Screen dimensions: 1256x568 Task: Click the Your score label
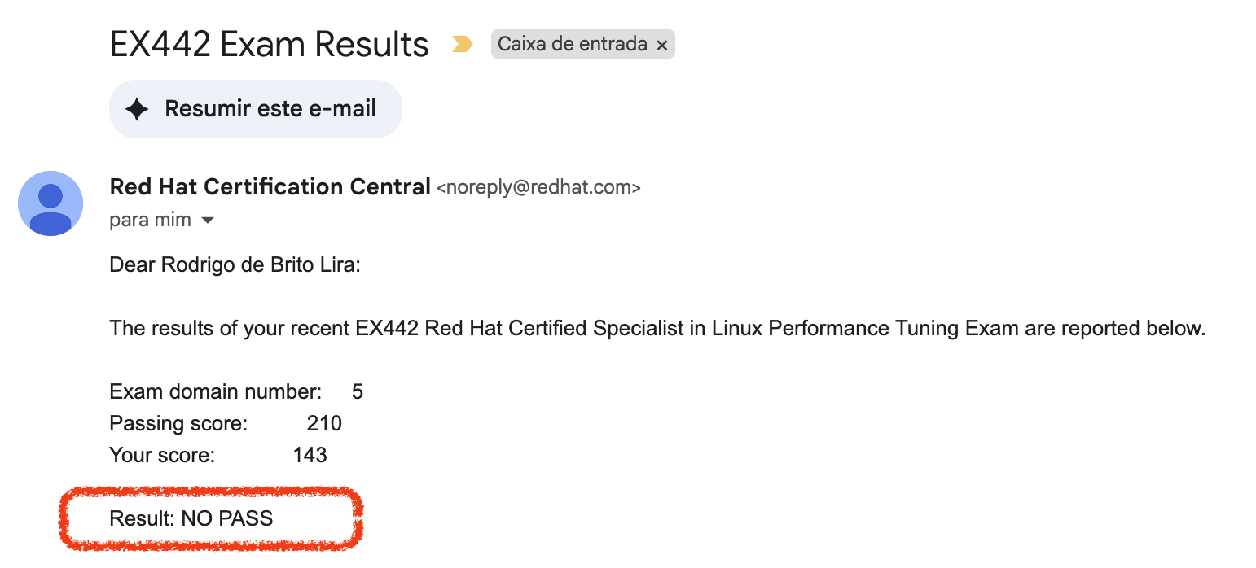(162, 455)
